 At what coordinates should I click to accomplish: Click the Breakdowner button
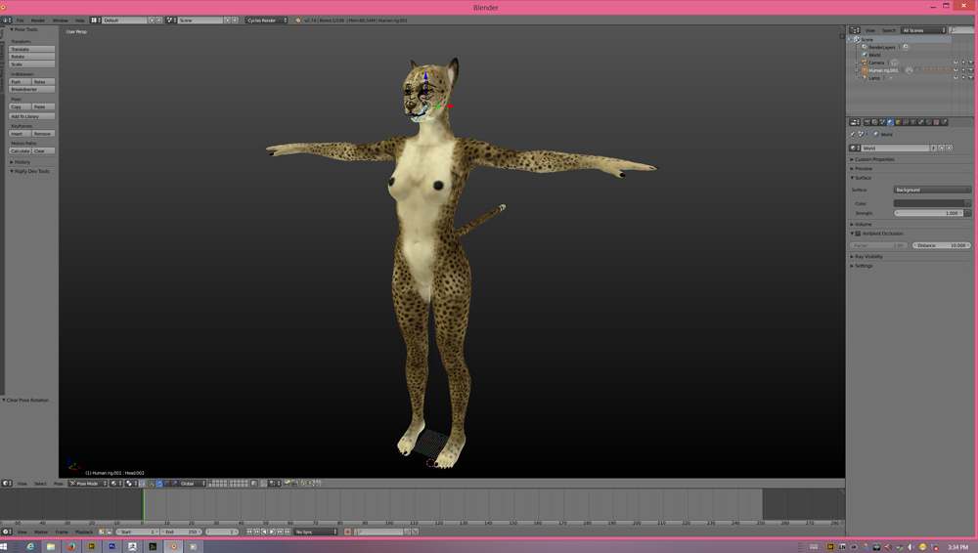24,89
